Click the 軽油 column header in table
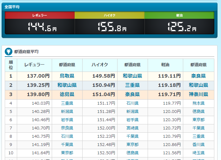The image size is (221, 160). [x=165, y=65]
